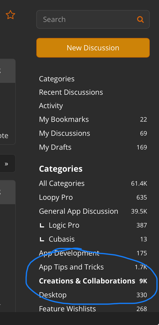The image size is (159, 325).
Task: Open the Desktop category
Action: click(x=53, y=295)
